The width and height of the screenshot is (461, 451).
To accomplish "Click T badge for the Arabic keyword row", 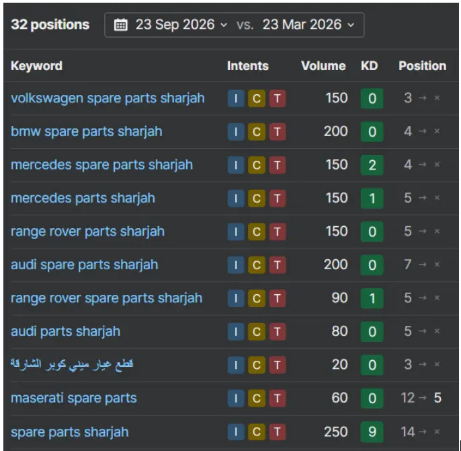I will click(278, 365).
